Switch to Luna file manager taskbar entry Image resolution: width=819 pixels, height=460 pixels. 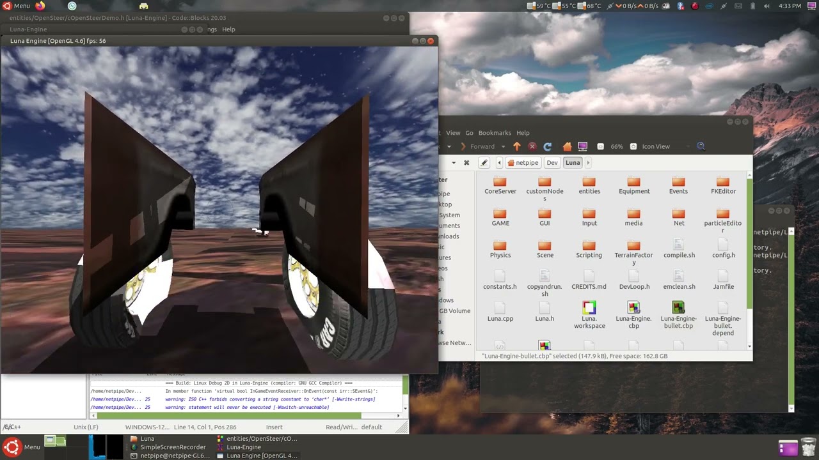(x=143, y=439)
